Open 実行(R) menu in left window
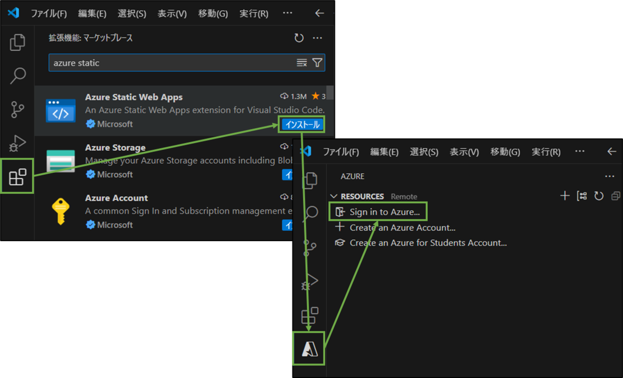 254,13
